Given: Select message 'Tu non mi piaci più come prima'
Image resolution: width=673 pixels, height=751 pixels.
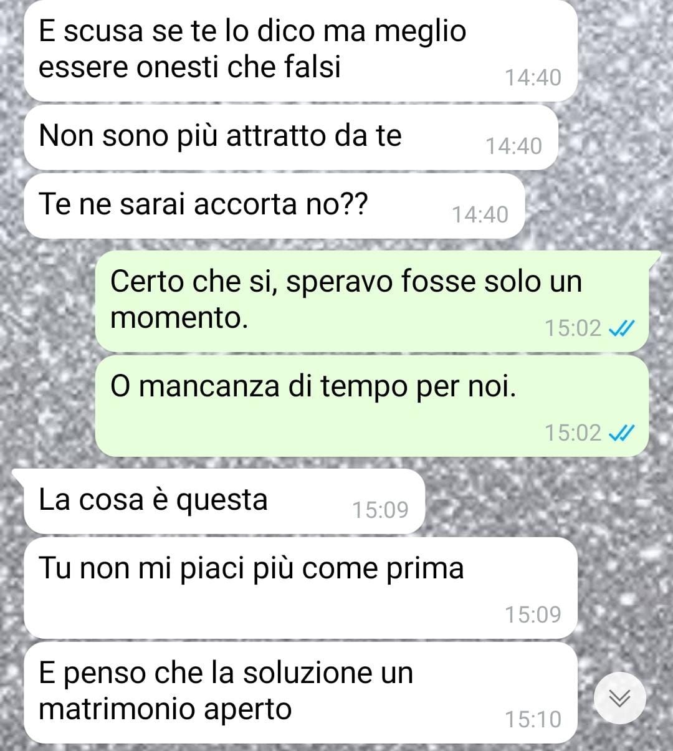Looking at the screenshot, I should (x=300, y=588).
